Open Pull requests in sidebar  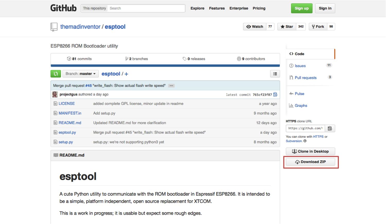pyautogui.click(x=306, y=78)
